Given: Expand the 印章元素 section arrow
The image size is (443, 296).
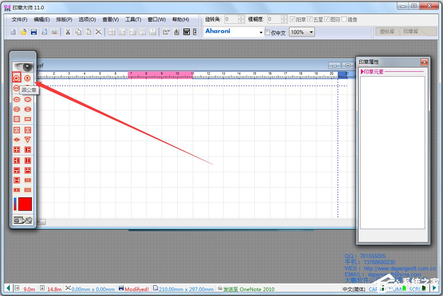Looking at the screenshot, I should click(x=362, y=72).
